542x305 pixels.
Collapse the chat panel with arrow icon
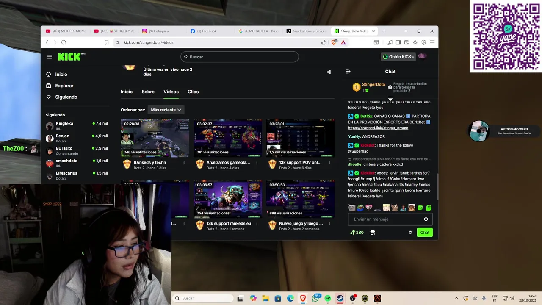pos(348,72)
